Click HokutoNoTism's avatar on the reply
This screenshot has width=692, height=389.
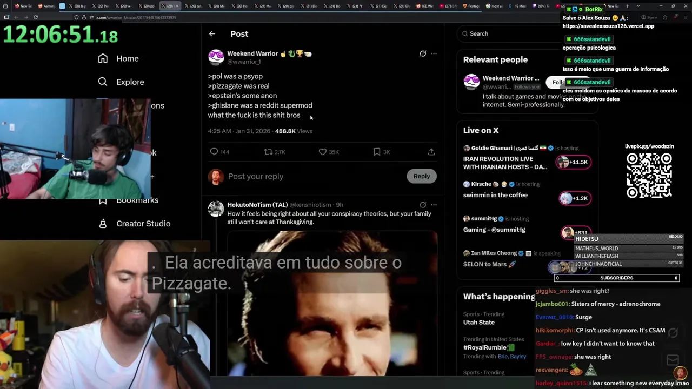[216, 209]
